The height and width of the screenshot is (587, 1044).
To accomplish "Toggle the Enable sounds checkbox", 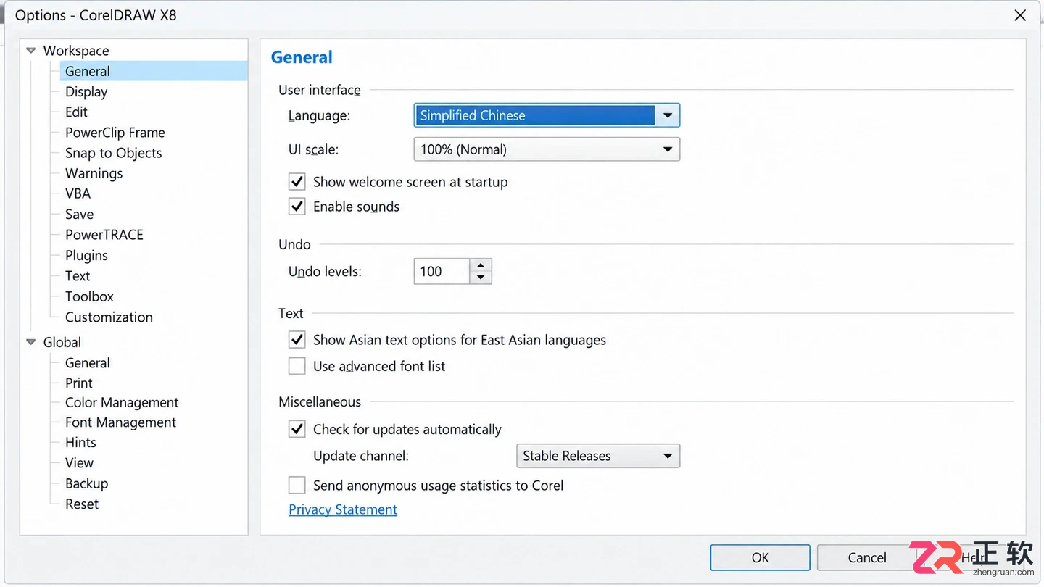I will click(297, 207).
